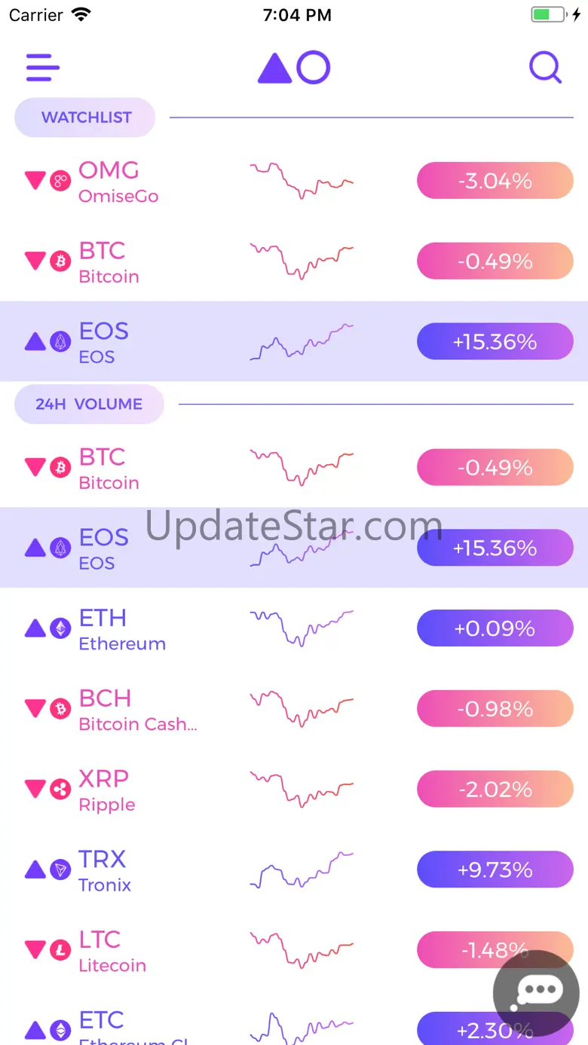Tap the Ripple coin icon
Screen dimensions: 588x1045
60,790
